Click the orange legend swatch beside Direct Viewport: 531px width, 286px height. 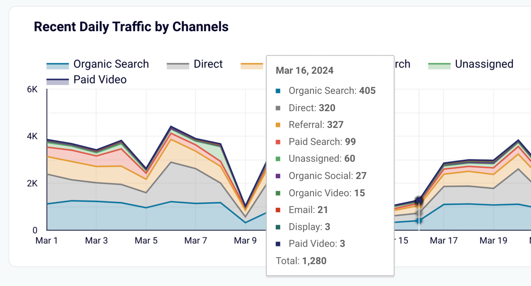click(252, 65)
